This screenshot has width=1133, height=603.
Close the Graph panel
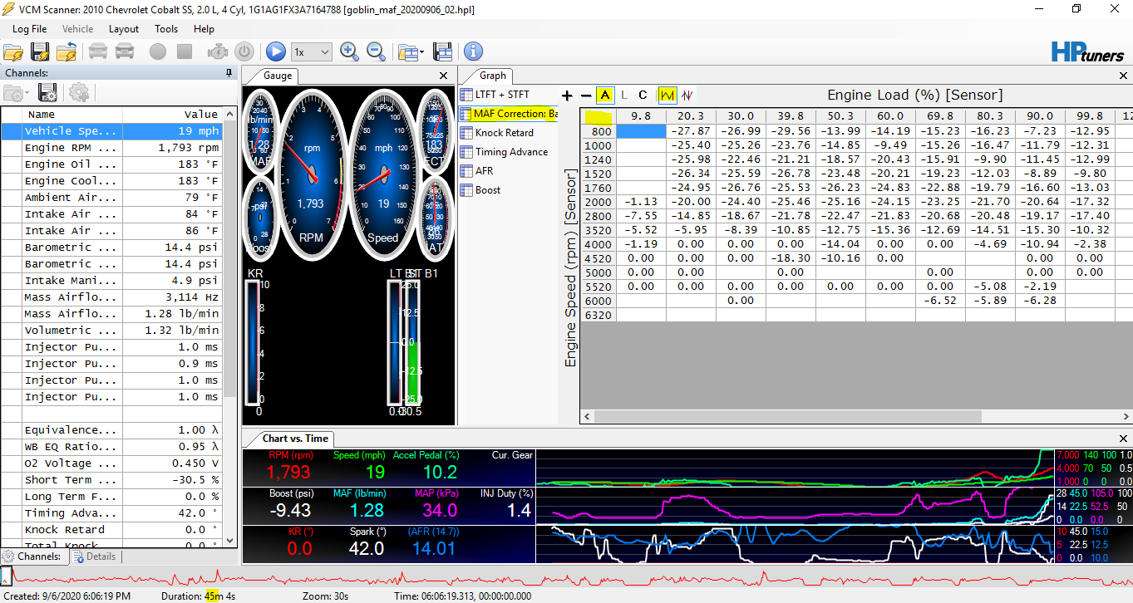[x=1121, y=76]
